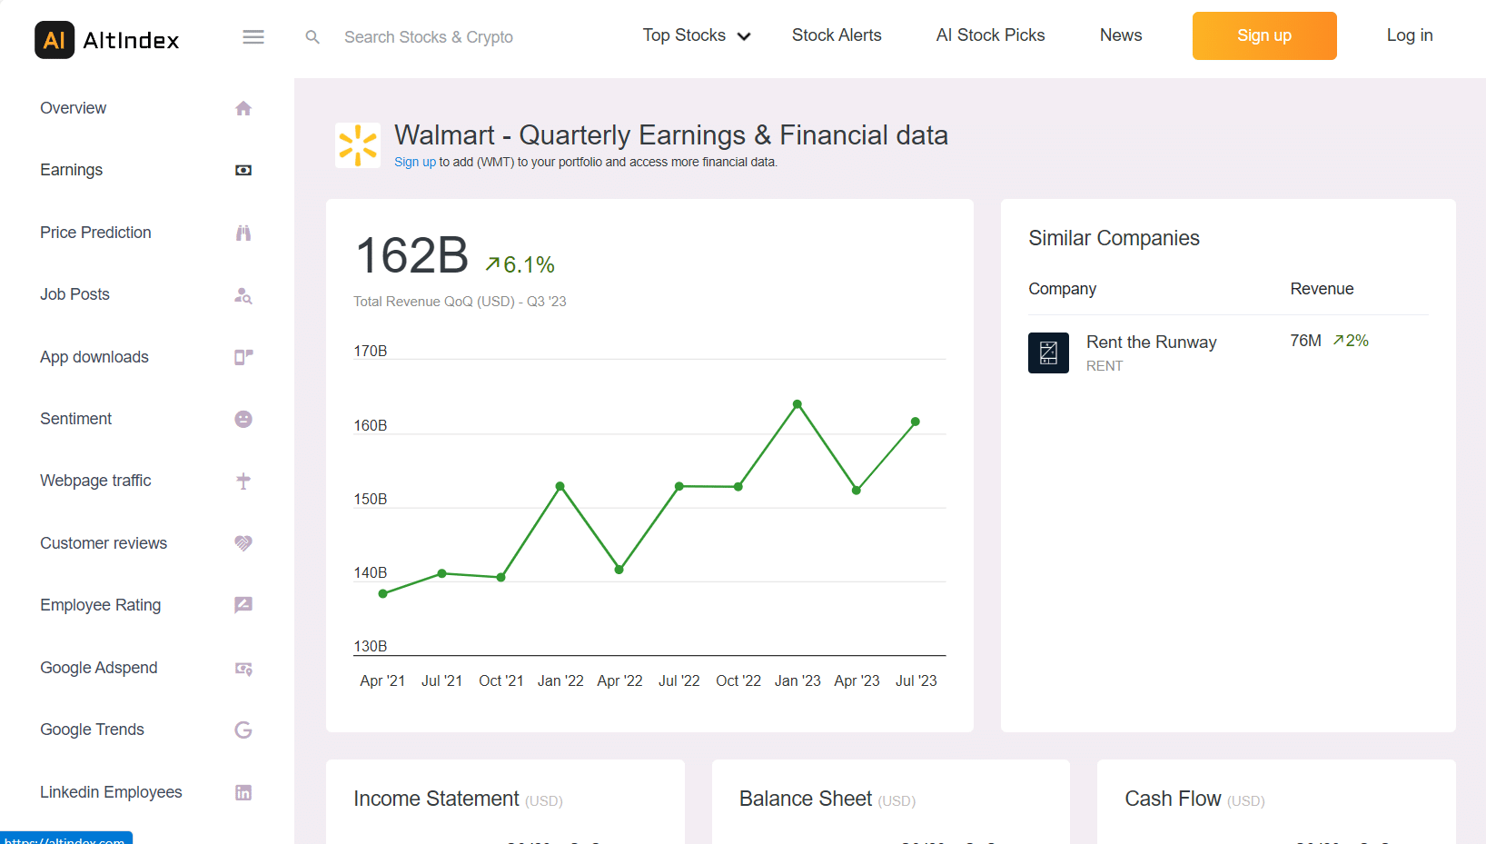Image resolution: width=1486 pixels, height=844 pixels.
Task: Click the Company column header
Action: tap(1062, 289)
